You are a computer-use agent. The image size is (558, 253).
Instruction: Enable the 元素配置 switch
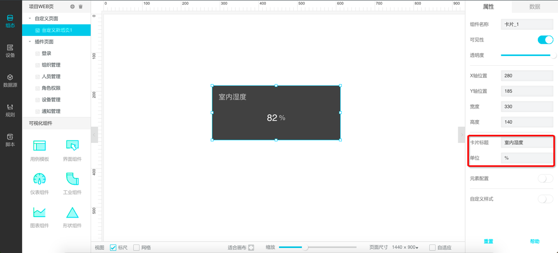point(545,178)
